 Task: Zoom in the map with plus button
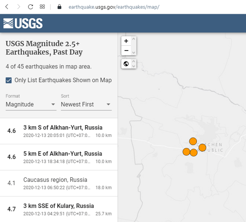point(126,41)
